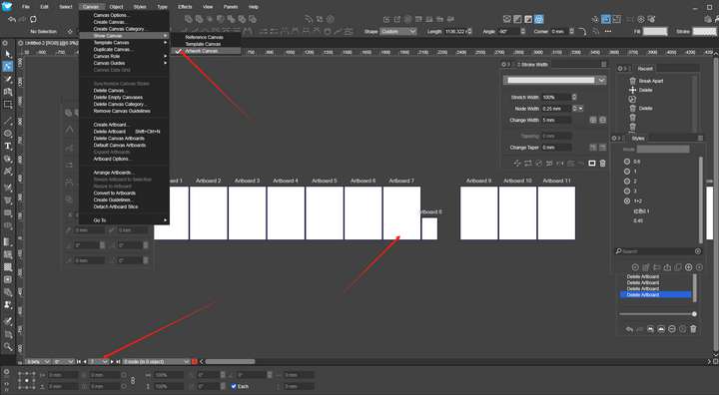Select the highlighted Delete Artboard history entry
719x395 pixels.
(655, 294)
